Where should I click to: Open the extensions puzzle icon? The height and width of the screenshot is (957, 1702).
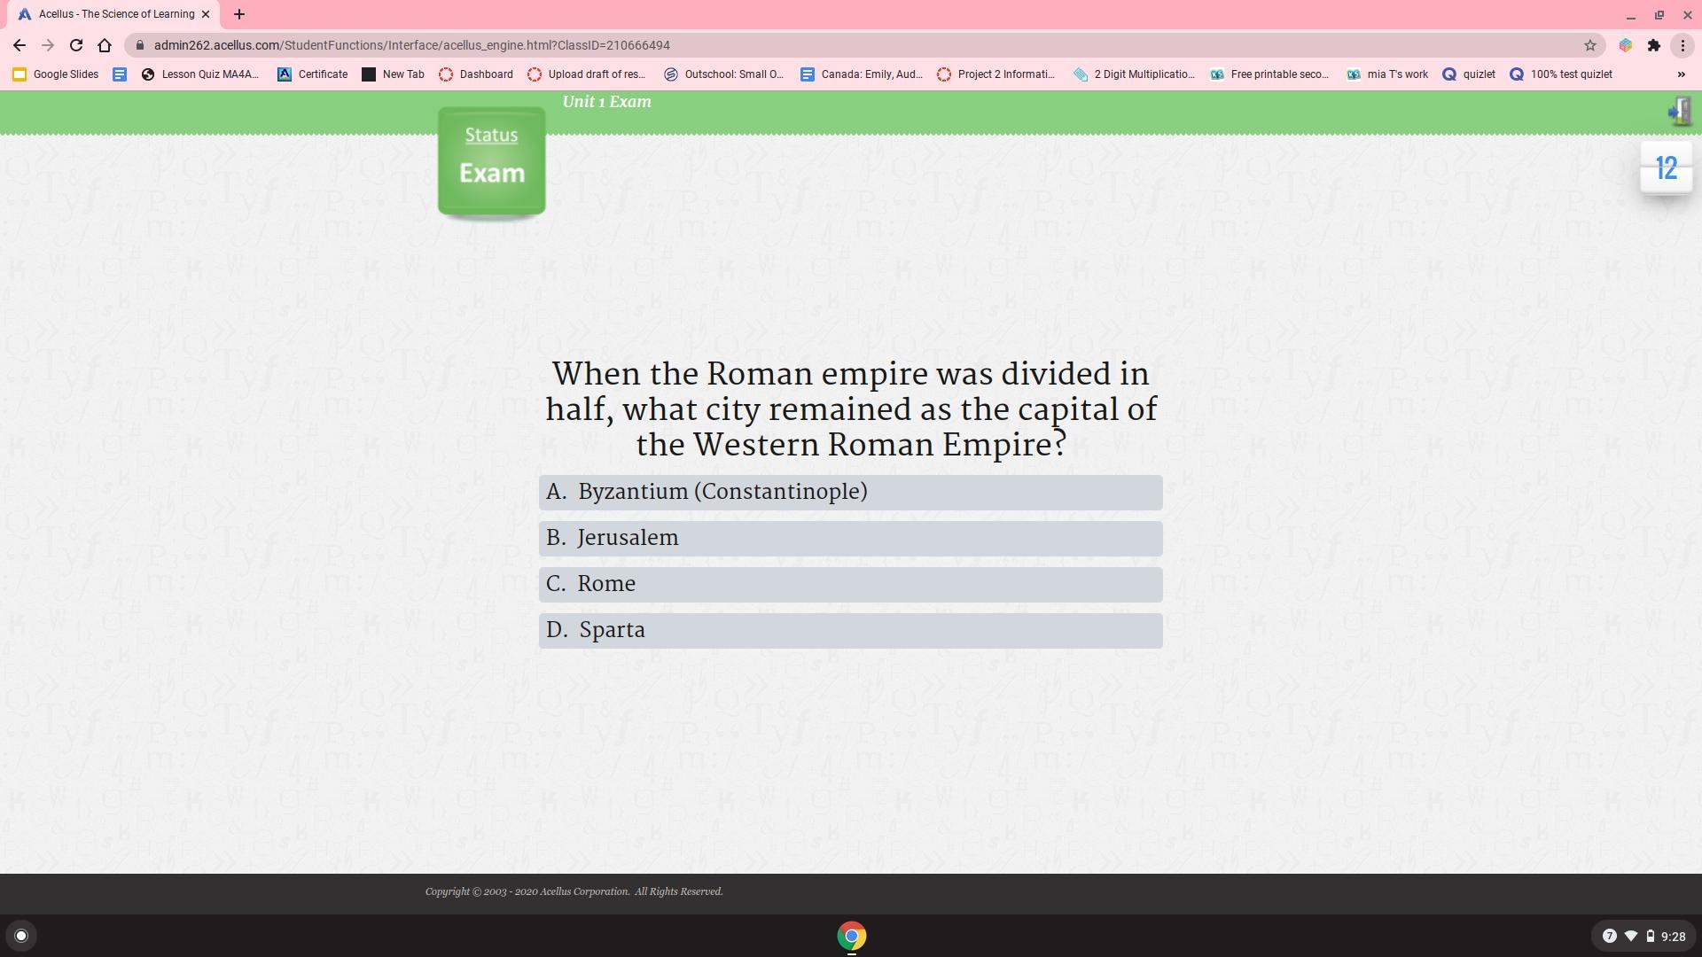coord(1654,45)
